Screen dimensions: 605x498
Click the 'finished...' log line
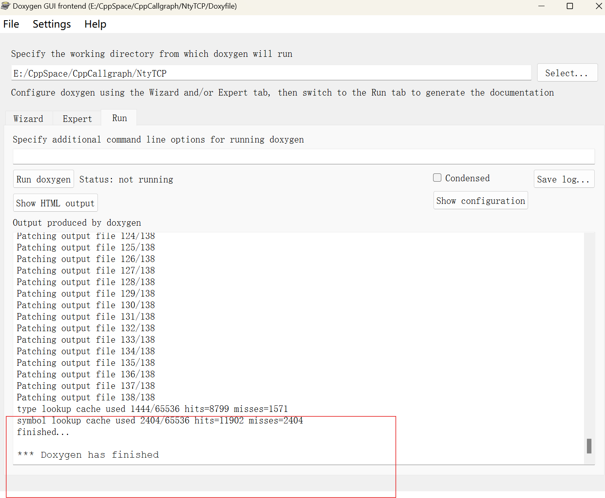coord(43,432)
